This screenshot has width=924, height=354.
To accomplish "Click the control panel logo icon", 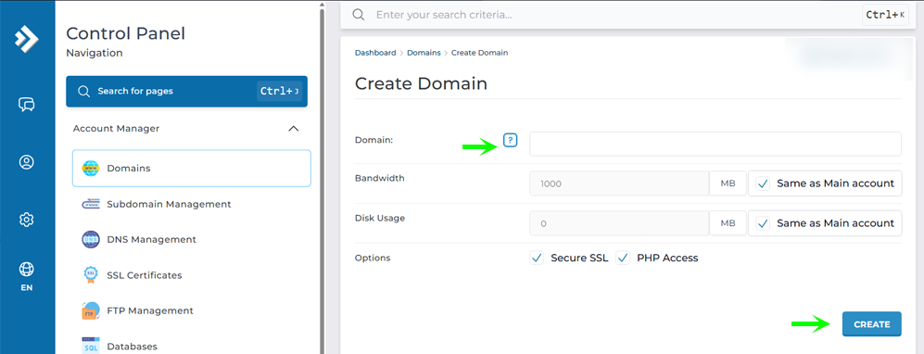I will point(27,39).
